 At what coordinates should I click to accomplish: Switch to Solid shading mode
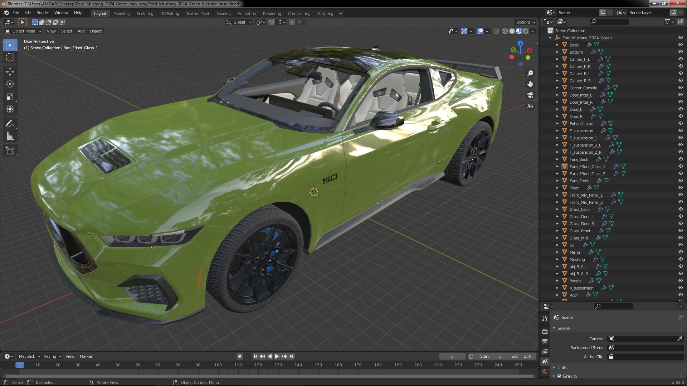(x=512, y=31)
